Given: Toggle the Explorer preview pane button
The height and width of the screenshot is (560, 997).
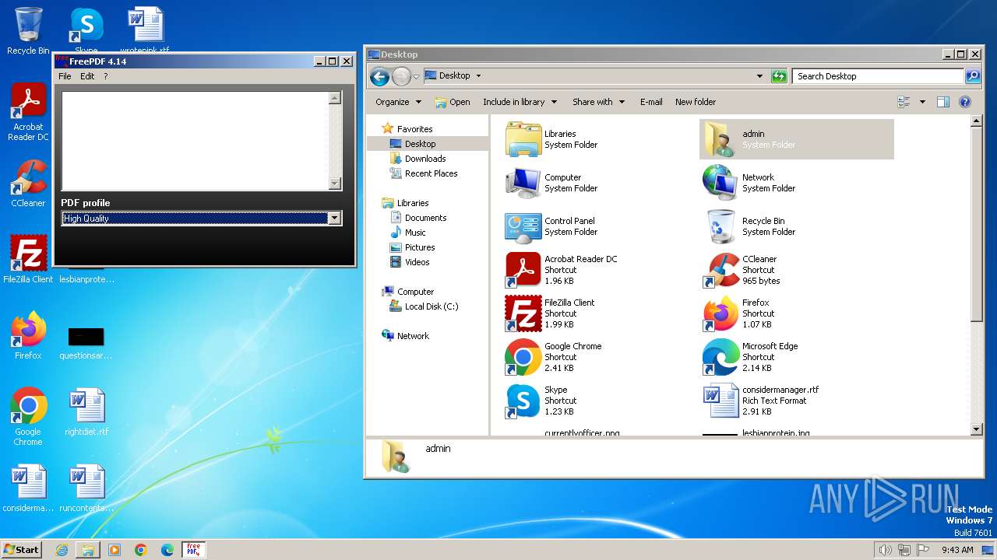Looking at the screenshot, I should pyautogui.click(x=943, y=102).
